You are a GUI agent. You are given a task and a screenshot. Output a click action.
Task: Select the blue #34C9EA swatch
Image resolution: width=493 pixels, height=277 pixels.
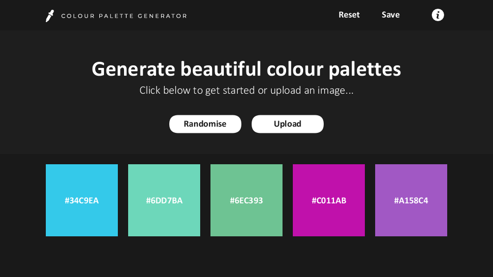point(82,200)
